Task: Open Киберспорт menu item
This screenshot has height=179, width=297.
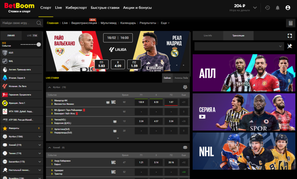Action: [x=76, y=8]
